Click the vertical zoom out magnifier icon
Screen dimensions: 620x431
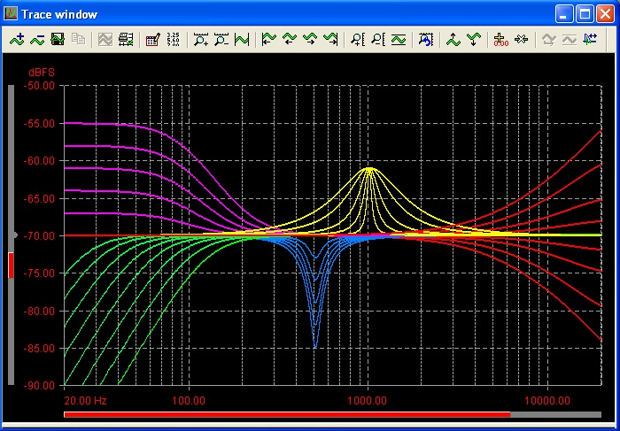pos(378,39)
